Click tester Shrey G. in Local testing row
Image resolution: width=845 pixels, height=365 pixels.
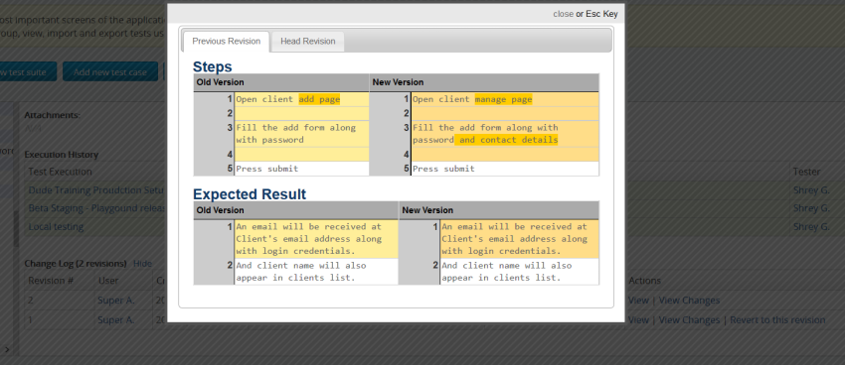[811, 226]
